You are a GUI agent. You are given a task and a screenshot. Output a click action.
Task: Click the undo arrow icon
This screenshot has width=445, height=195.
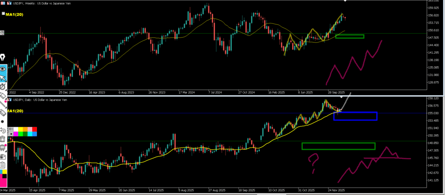[x=3, y=130]
